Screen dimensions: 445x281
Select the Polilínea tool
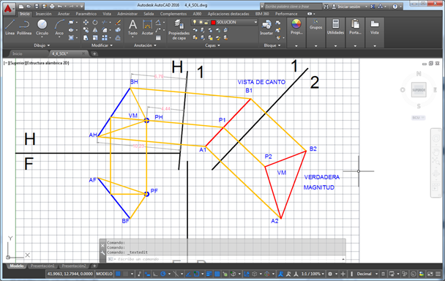pos(24,27)
